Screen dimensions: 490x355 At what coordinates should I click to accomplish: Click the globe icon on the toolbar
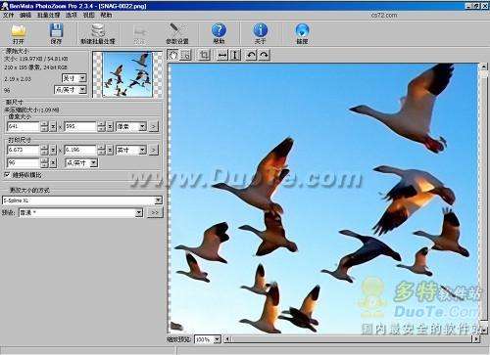[302, 30]
